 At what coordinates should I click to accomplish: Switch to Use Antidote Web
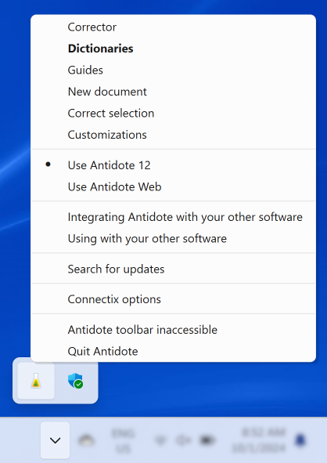174,186
